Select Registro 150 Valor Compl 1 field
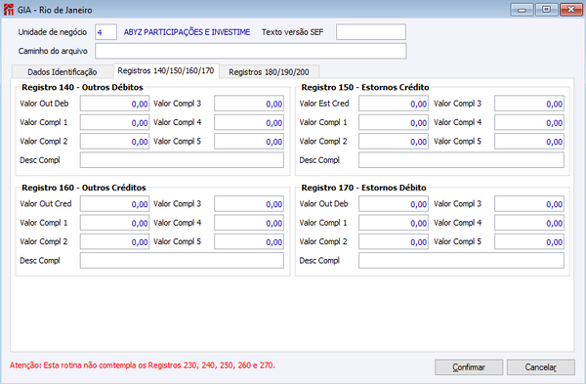This screenshot has width=586, height=384. coord(394,123)
